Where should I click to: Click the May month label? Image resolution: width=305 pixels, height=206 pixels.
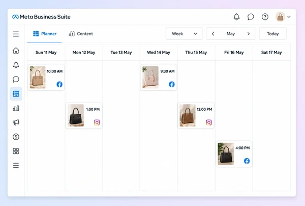click(x=230, y=34)
